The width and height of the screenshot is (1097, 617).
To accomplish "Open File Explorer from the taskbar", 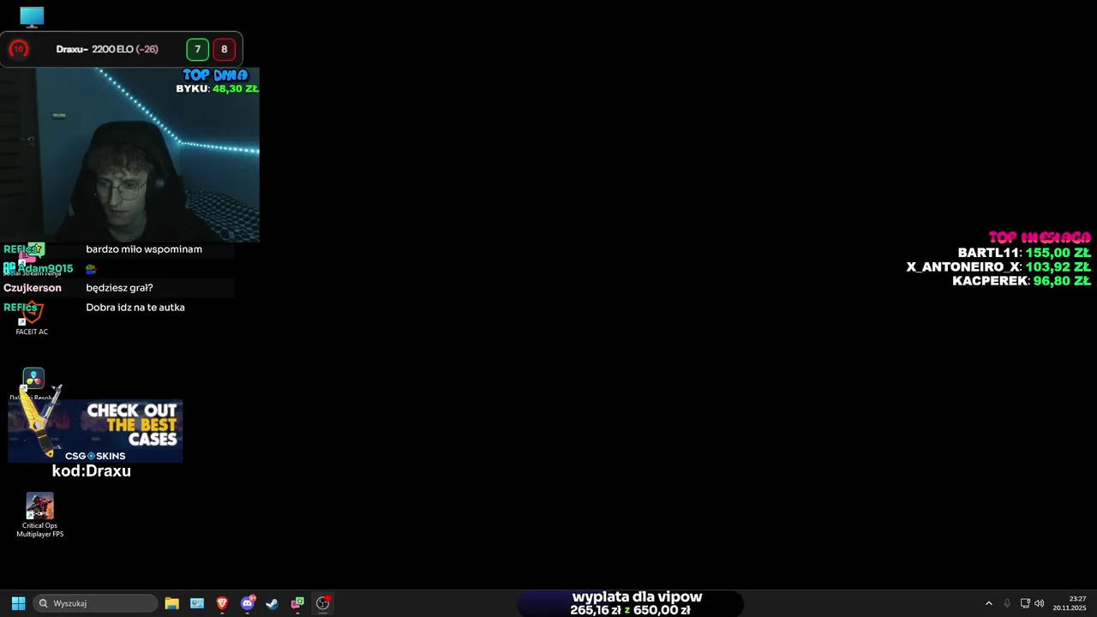I will tap(171, 603).
